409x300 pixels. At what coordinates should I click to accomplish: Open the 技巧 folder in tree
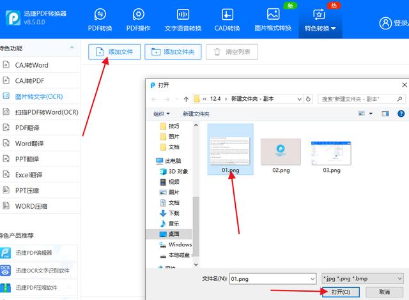pos(169,126)
